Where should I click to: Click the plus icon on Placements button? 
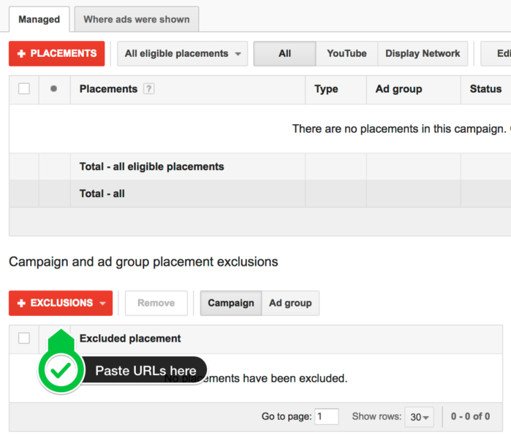tap(21, 53)
